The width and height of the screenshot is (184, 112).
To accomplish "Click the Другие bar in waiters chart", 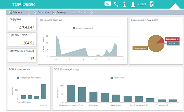I will point(43,92).
